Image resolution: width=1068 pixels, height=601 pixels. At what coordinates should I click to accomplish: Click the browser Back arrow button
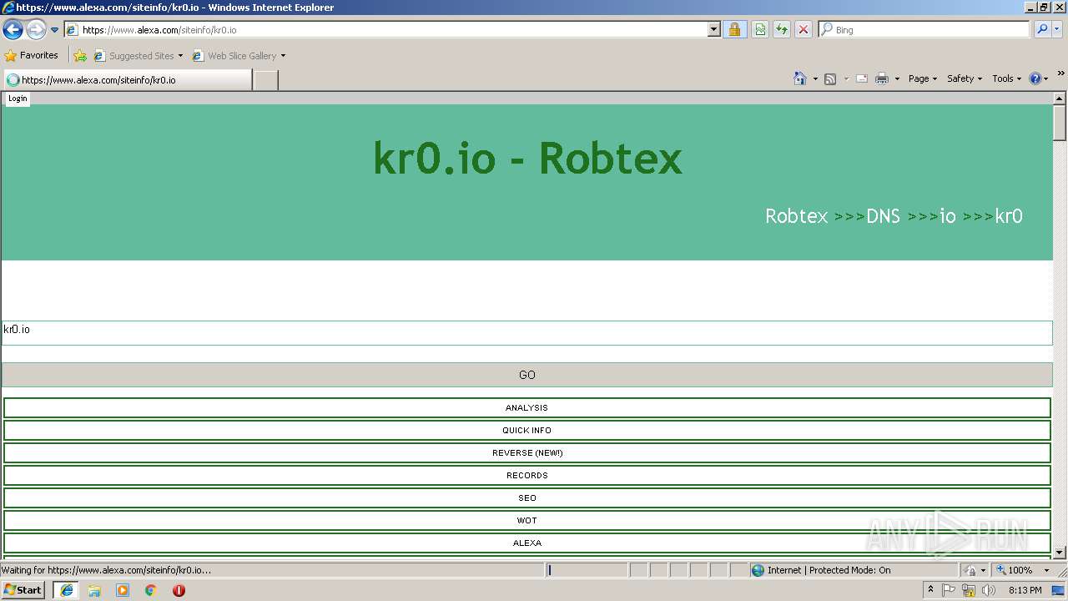point(13,30)
